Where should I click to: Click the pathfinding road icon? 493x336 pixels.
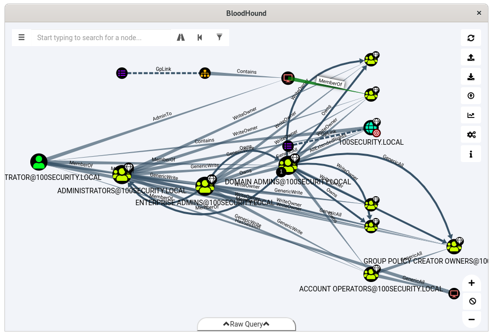pos(181,37)
